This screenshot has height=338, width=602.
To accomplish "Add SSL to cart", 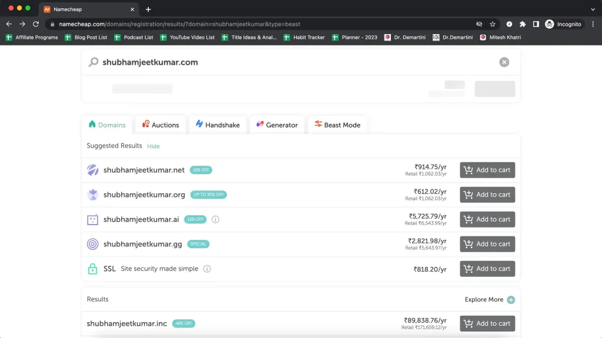I will (x=487, y=269).
